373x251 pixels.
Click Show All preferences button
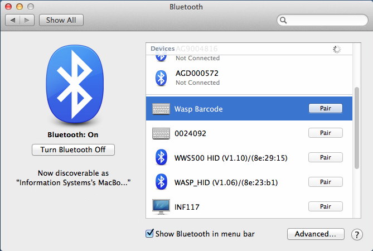pos(61,20)
